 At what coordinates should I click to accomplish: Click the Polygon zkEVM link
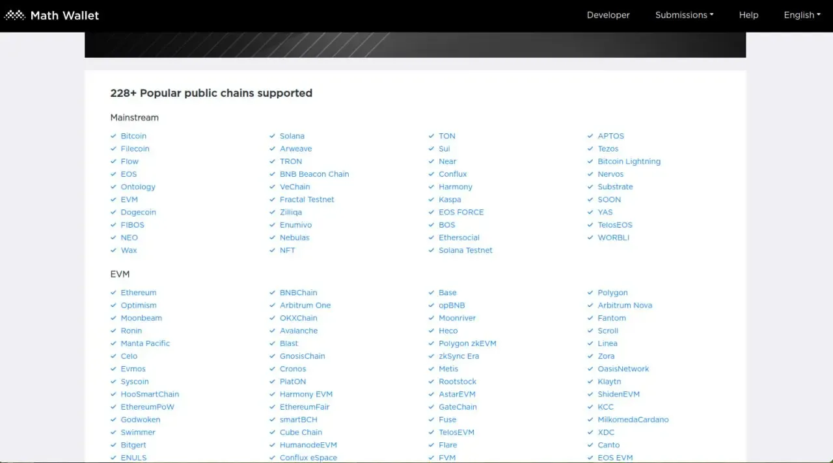coord(467,343)
